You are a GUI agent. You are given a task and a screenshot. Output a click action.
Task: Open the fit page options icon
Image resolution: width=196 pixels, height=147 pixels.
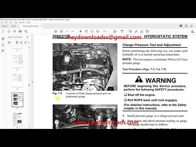[x=115, y=31]
